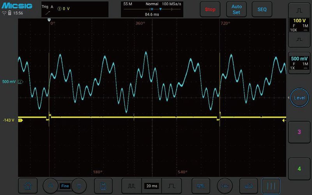312x195 pixels.
Task: Tap the 55 M memory depth label
Action: click(x=128, y=4)
